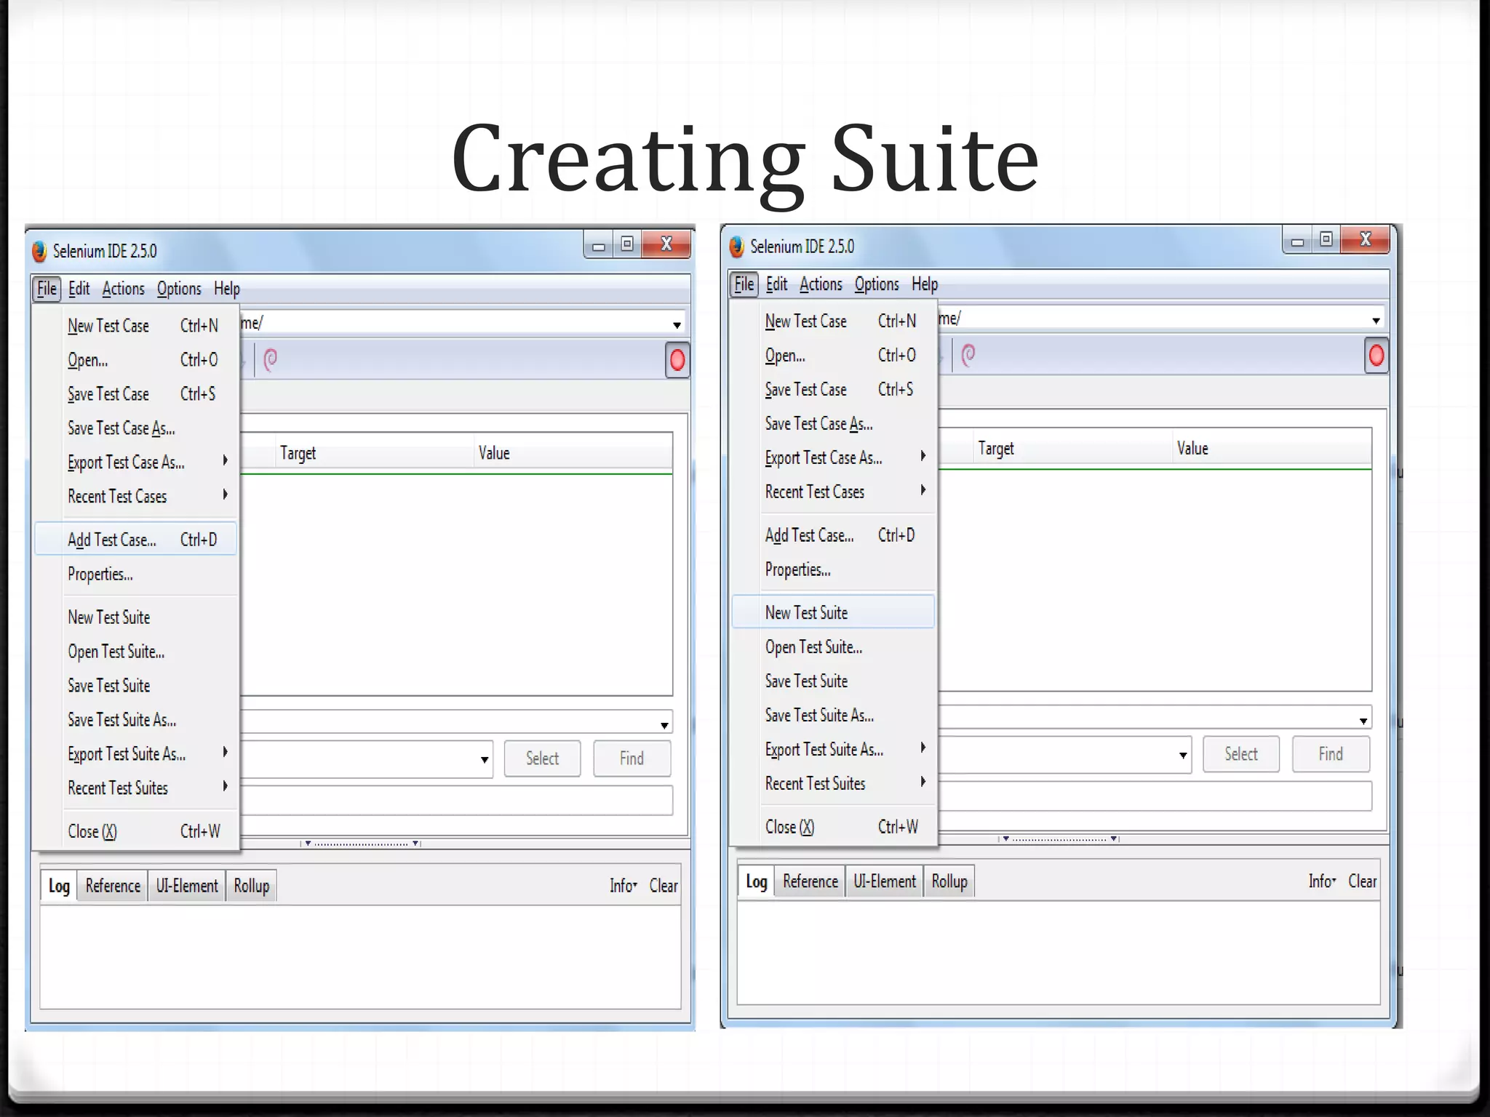Viewport: 1490px width, 1117px height.
Task: Click the red record button in left window
Action: [677, 361]
